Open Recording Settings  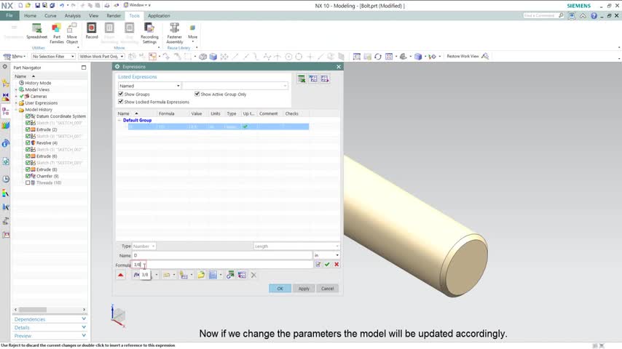(149, 33)
